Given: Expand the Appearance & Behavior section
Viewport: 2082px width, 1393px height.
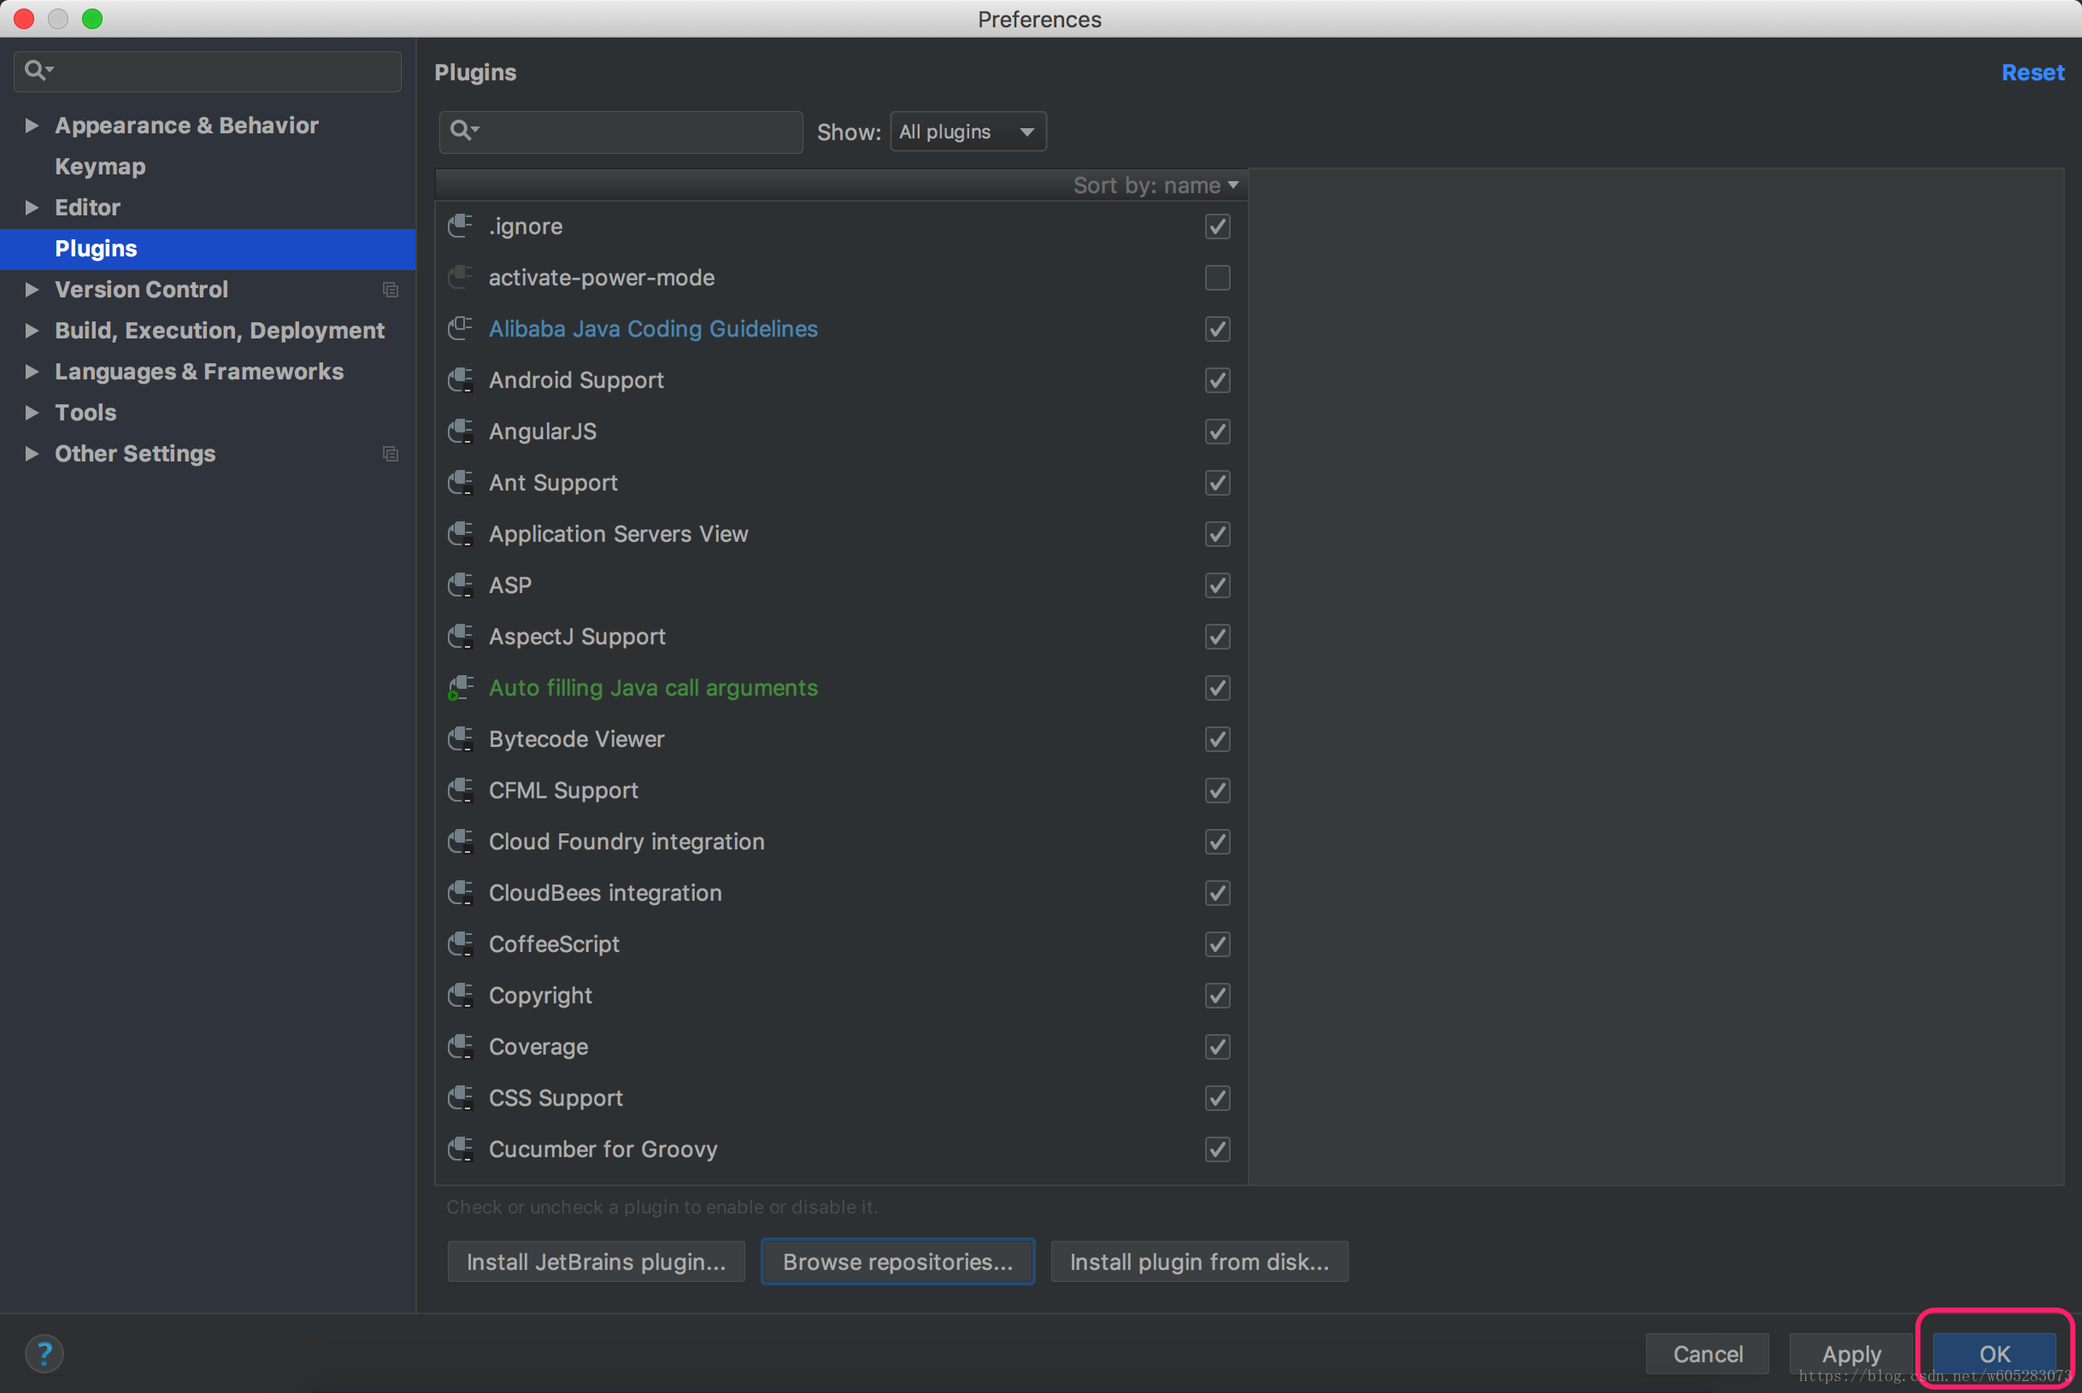Looking at the screenshot, I should click(32, 126).
